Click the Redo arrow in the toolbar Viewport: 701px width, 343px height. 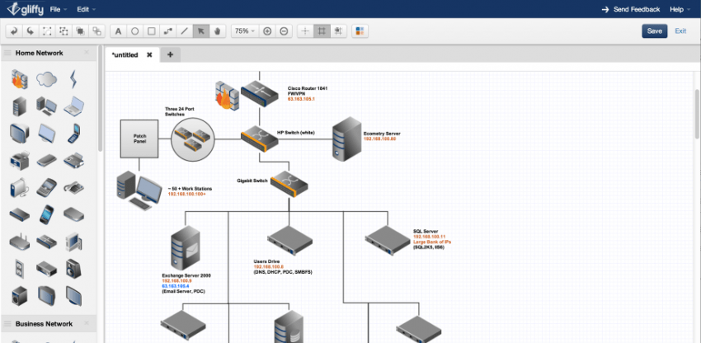[x=31, y=31]
